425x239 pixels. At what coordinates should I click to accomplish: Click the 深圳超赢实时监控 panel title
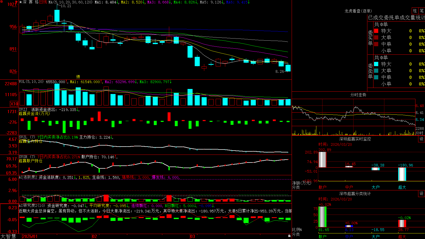[355, 139]
